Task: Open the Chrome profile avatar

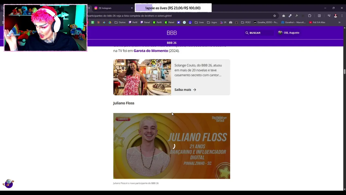Action: 335,16
